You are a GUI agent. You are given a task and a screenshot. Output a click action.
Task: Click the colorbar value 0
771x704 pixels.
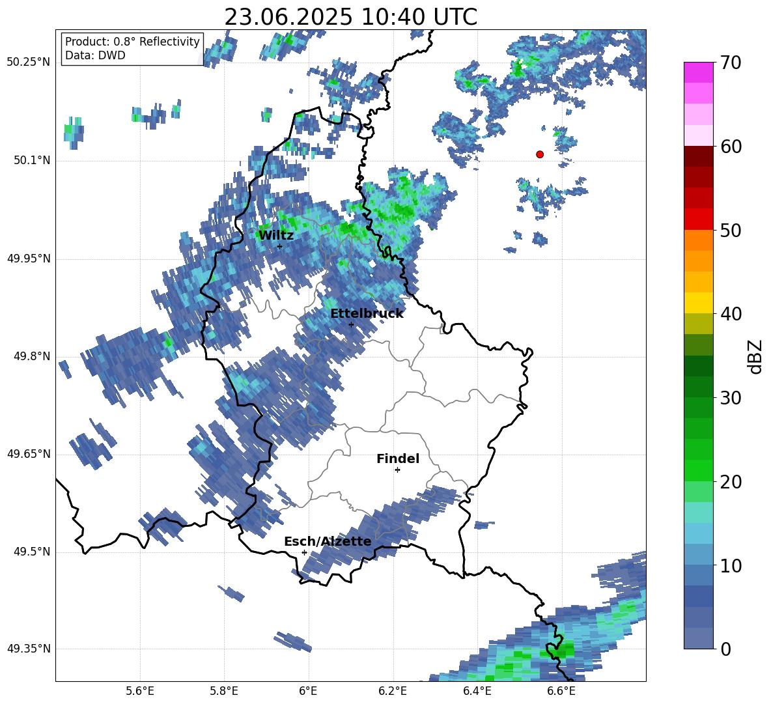click(x=725, y=649)
